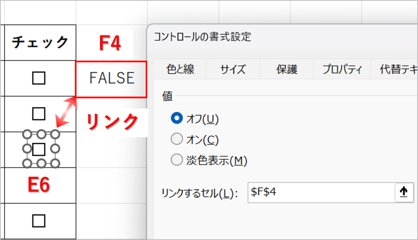
Task: Open the 代替テキスト tab
Action: pyautogui.click(x=394, y=69)
